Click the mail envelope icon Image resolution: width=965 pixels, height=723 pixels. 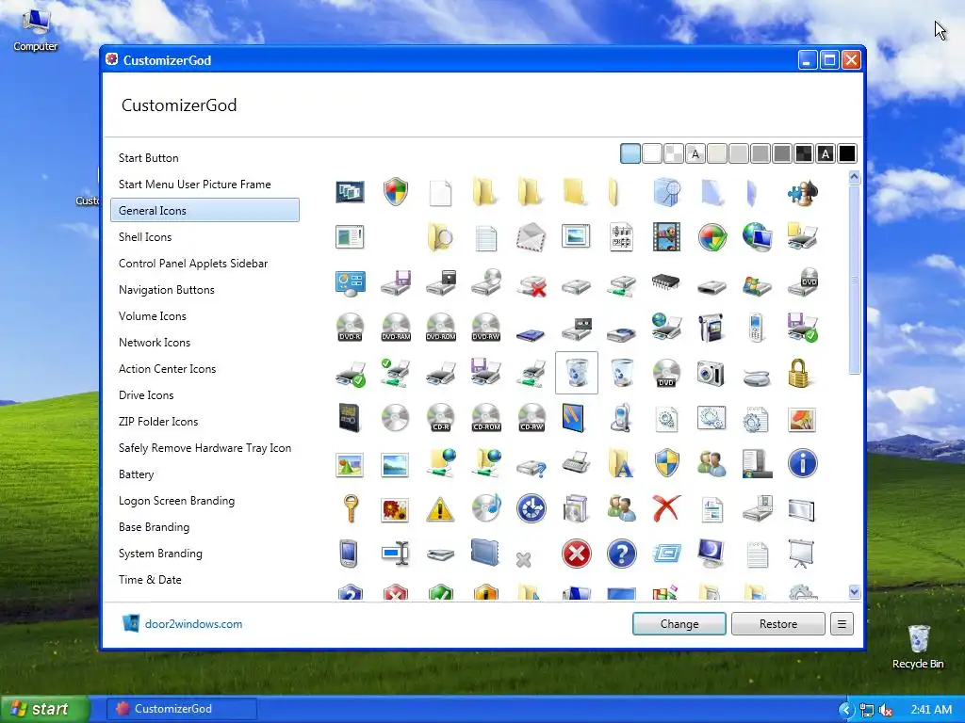[x=532, y=237]
